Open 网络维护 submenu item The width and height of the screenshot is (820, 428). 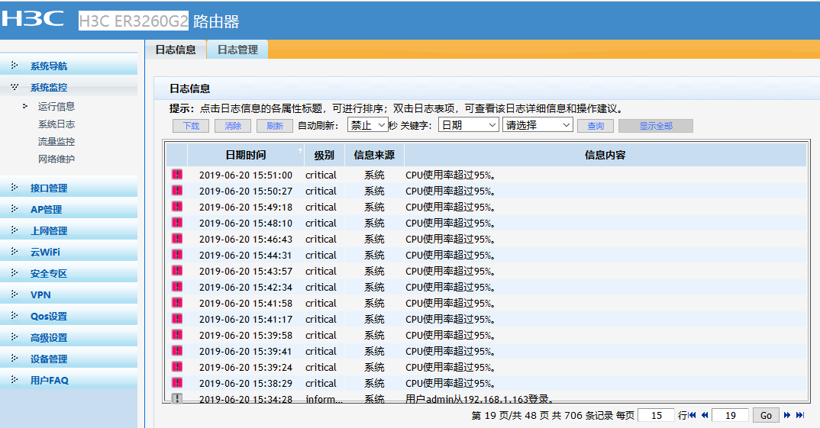pyautogui.click(x=56, y=159)
